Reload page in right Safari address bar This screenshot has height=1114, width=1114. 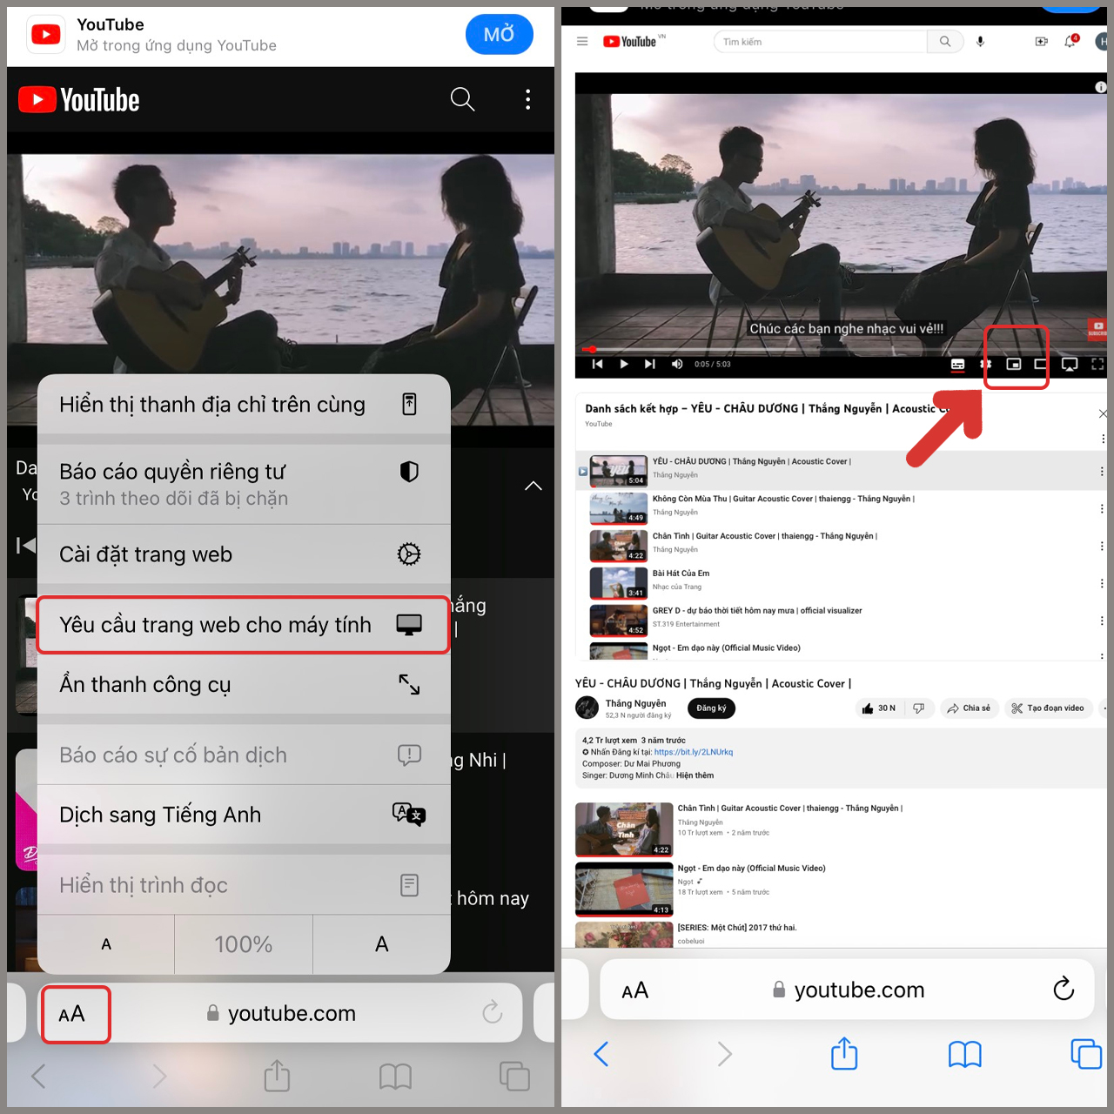pyautogui.click(x=1064, y=989)
